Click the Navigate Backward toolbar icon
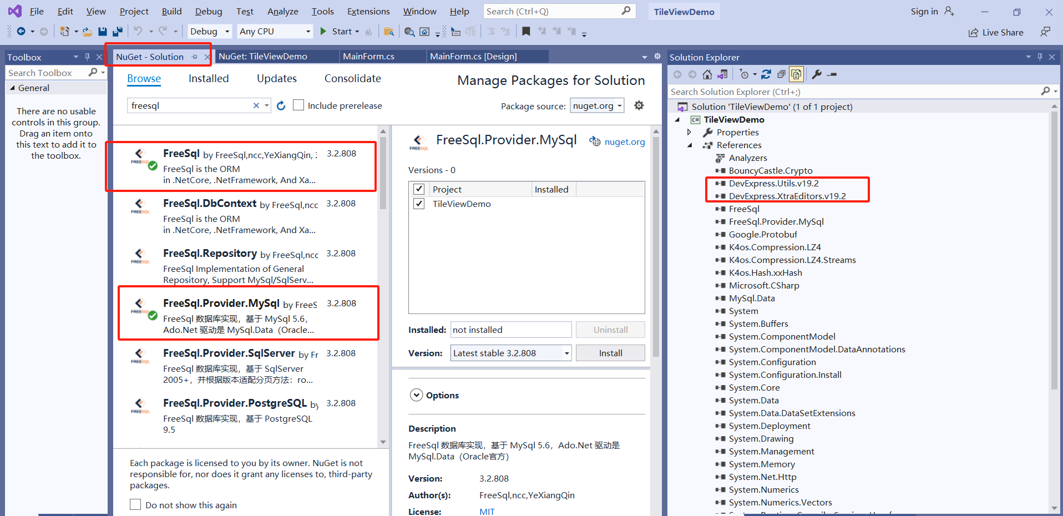1063x516 pixels. click(21, 32)
